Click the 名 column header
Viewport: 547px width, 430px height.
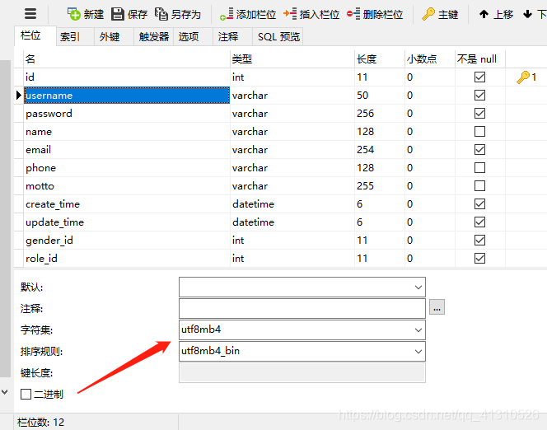(x=127, y=59)
